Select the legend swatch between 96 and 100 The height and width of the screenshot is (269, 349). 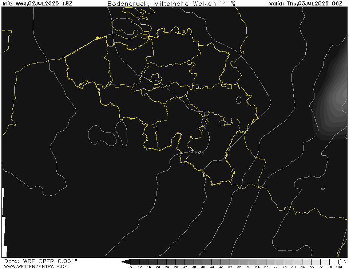click(x=334, y=262)
